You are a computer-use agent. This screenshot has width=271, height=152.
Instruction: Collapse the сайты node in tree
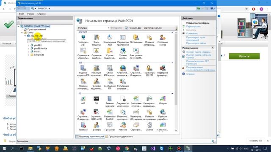(x=22, y=33)
